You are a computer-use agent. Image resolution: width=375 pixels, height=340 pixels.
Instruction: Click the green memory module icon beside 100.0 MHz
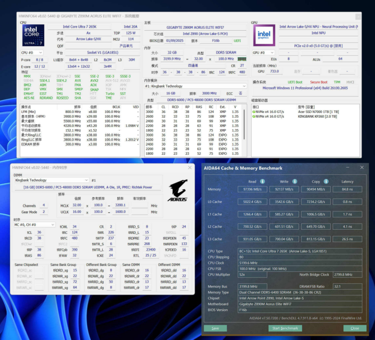242,59
